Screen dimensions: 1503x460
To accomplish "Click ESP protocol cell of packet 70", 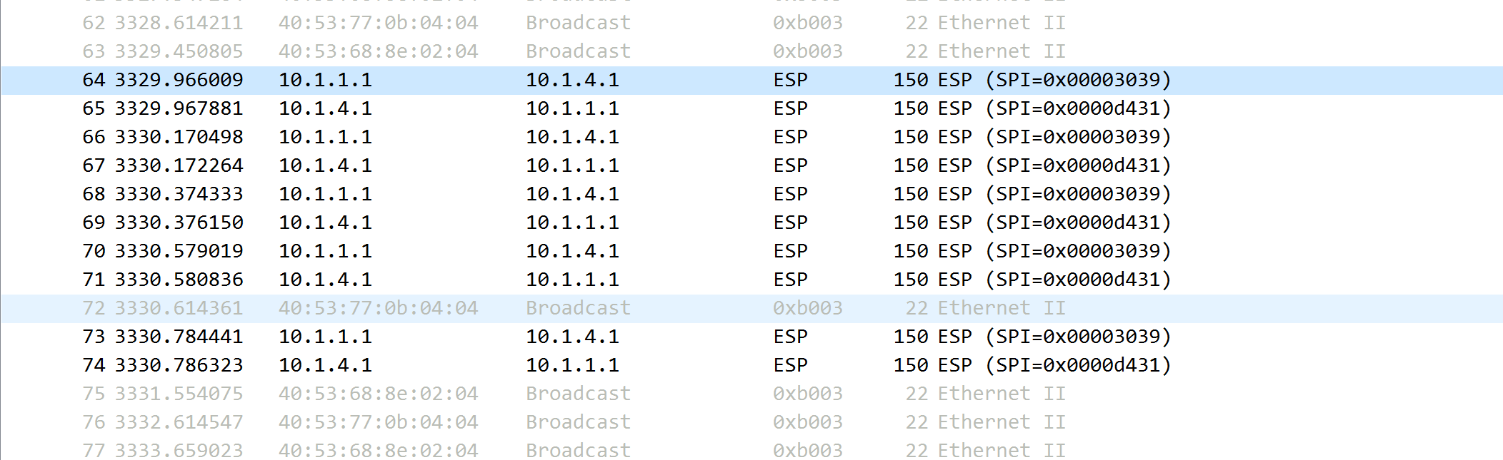I will click(790, 251).
